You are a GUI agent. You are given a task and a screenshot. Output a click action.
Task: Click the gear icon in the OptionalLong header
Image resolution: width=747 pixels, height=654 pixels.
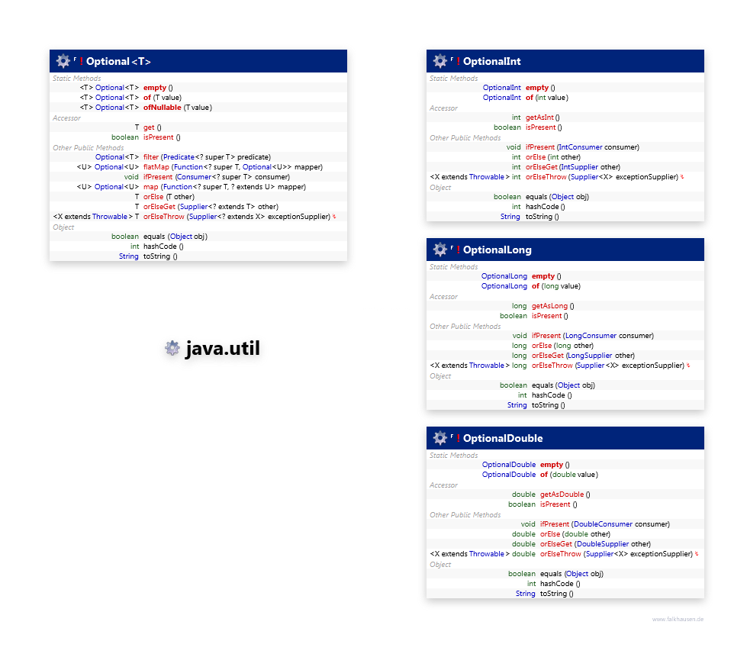coord(440,250)
